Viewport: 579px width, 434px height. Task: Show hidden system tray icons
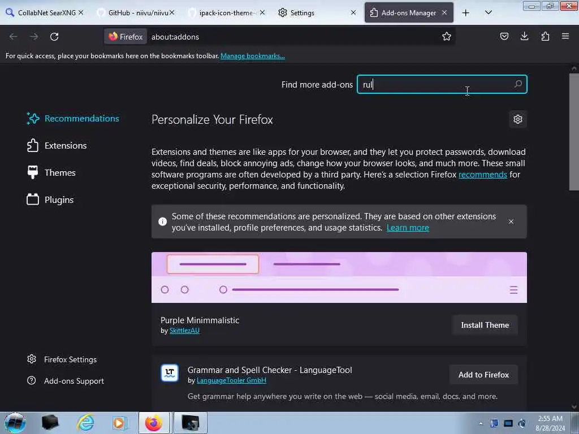[x=481, y=423]
